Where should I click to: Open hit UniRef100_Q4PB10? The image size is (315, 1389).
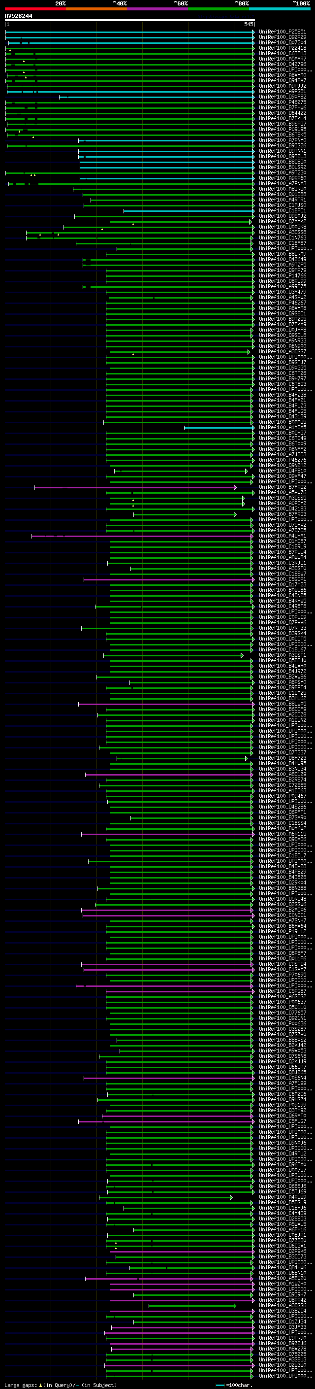(282, 471)
